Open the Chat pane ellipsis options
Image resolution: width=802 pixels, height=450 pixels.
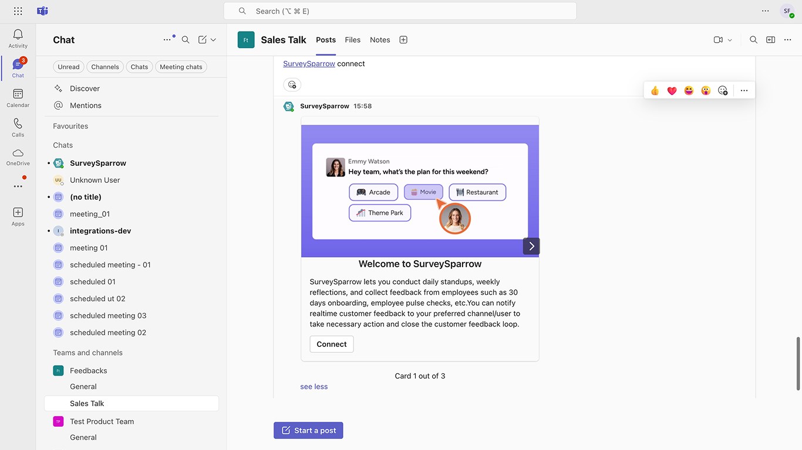pyautogui.click(x=167, y=40)
